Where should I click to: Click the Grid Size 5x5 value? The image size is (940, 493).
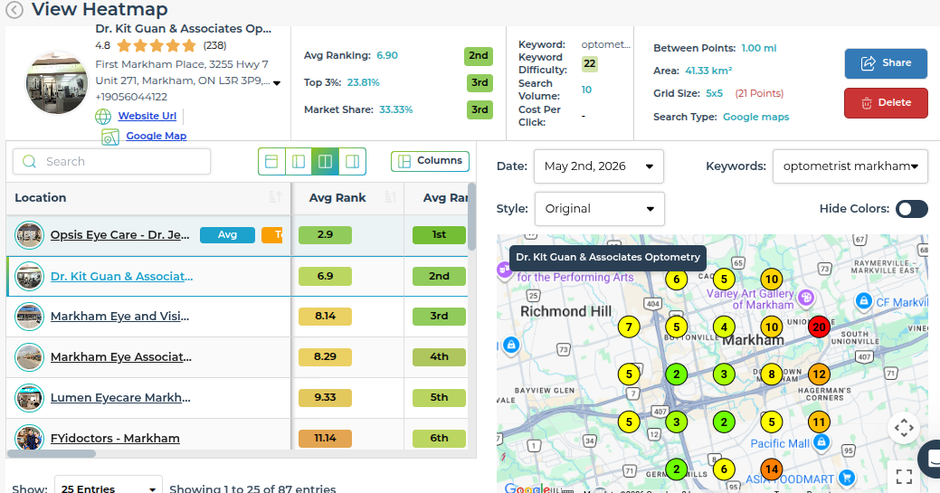(x=714, y=93)
